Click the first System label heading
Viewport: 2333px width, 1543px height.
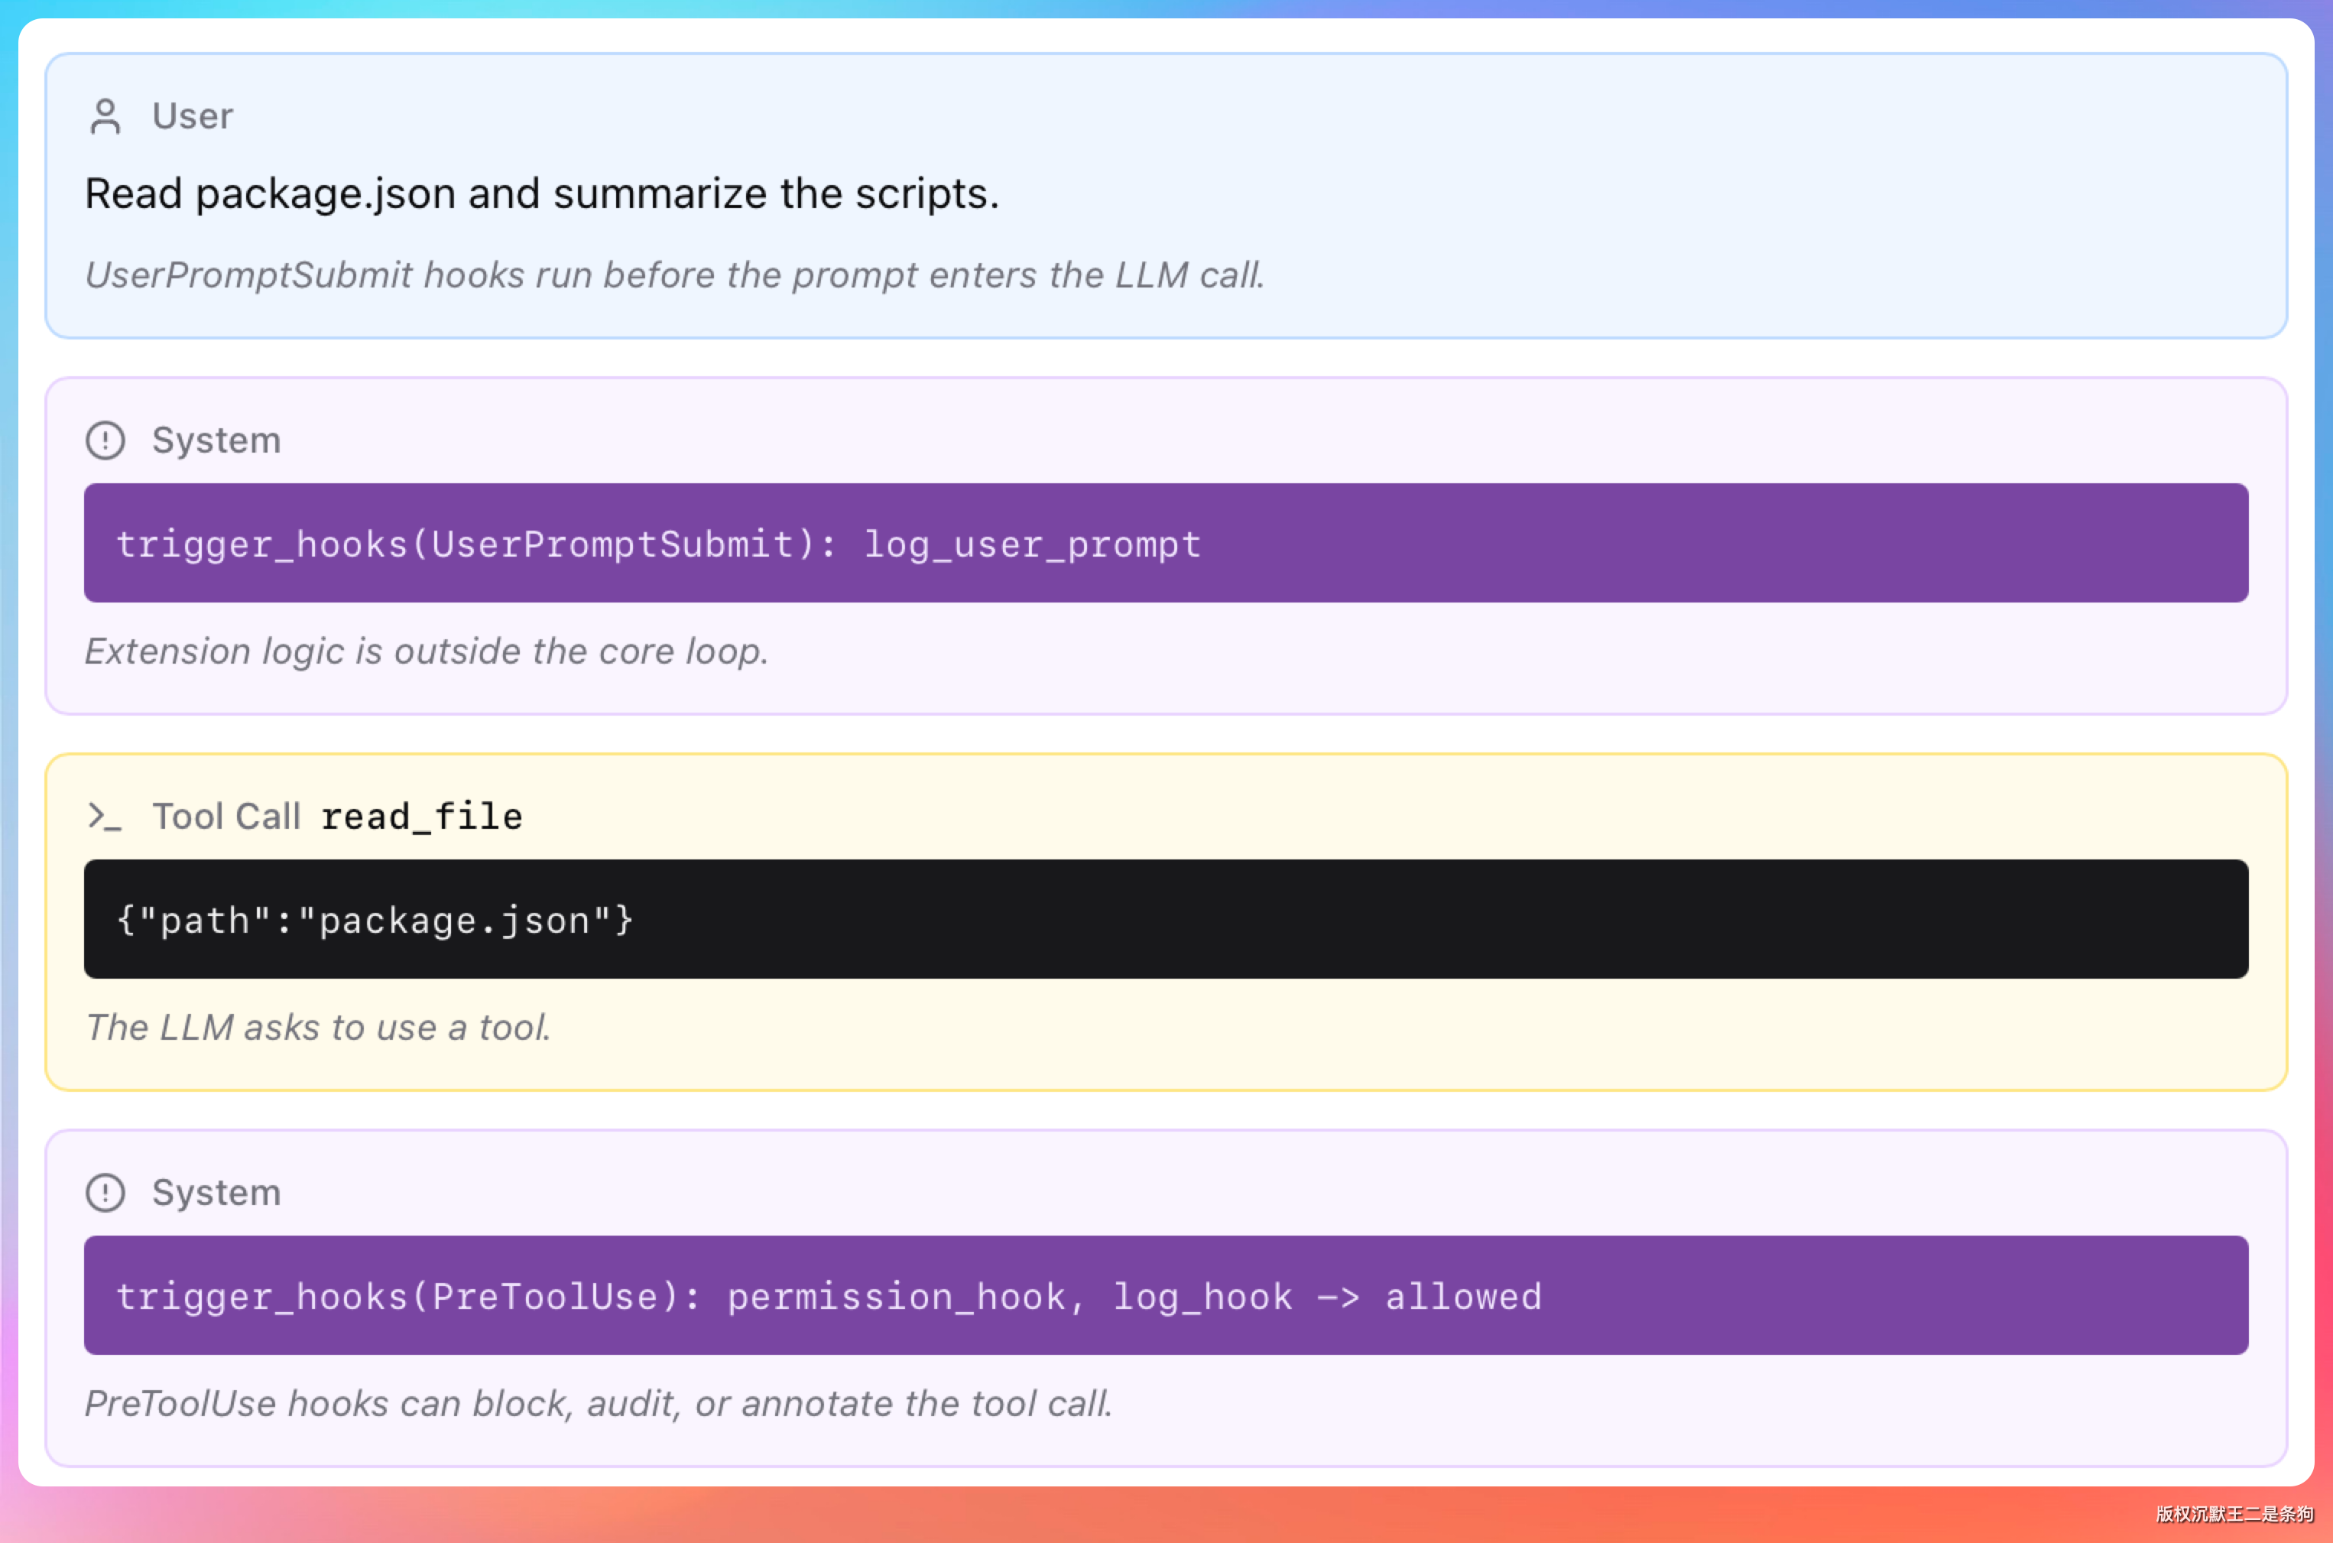click(216, 440)
